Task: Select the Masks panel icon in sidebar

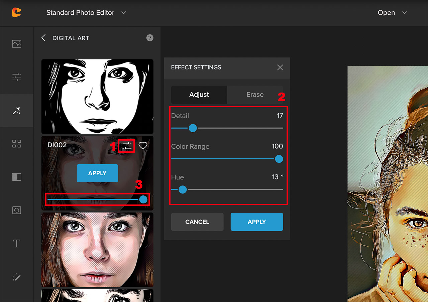Action: coord(16,177)
